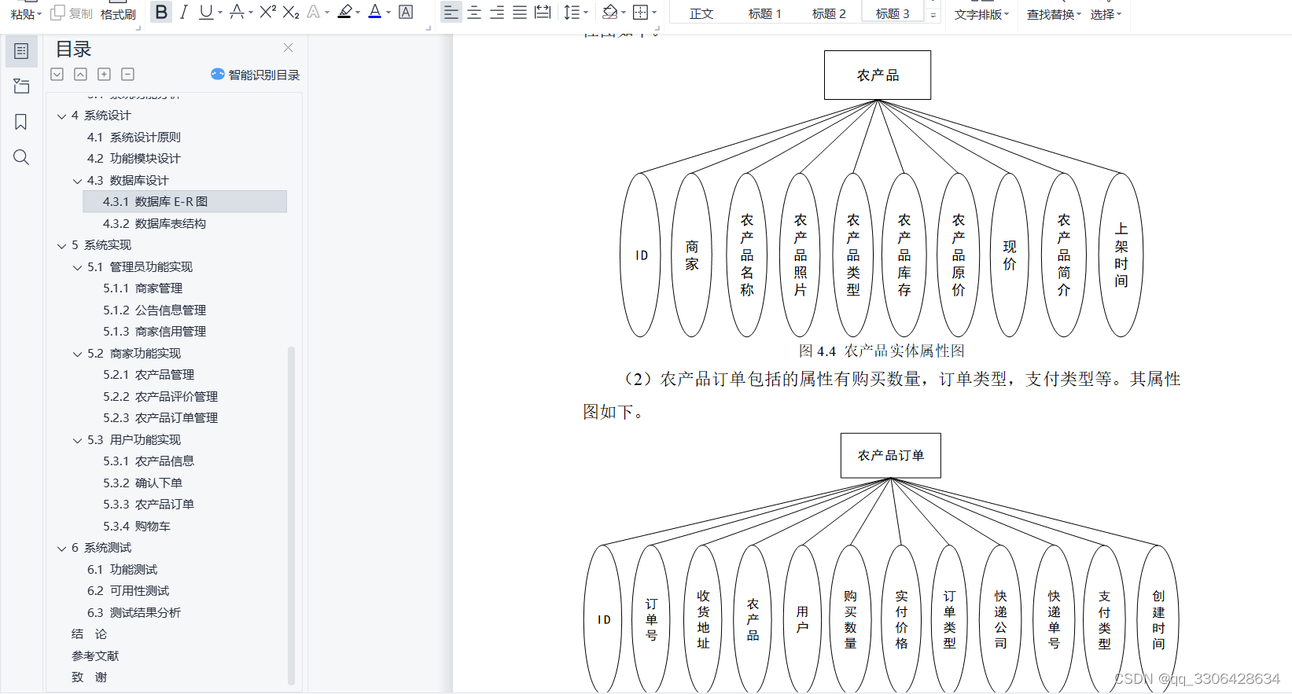The height and width of the screenshot is (694, 1292).
Task: Click expand-all arrow in 目录 panel
Action: [57, 74]
